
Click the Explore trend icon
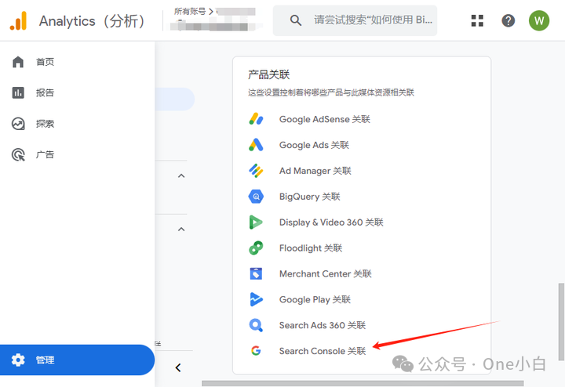pos(18,124)
